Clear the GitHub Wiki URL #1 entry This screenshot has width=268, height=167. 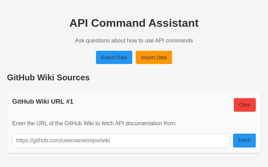[x=245, y=105]
